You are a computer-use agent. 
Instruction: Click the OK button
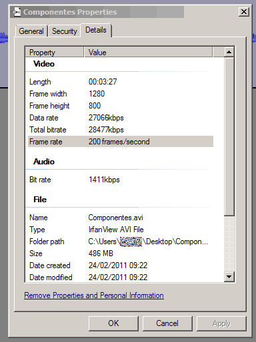pyautogui.click(x=113, y=323)
